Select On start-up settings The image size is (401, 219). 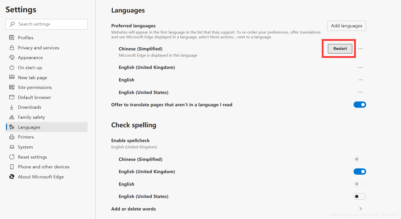pos(47,67)
